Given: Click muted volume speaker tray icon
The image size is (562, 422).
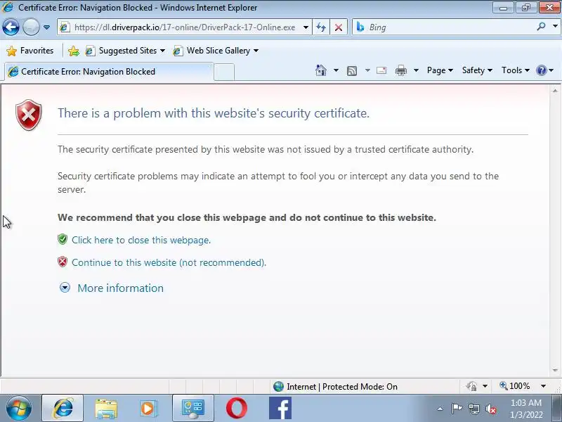Looking at the screenshot, I should coord(491,409).
